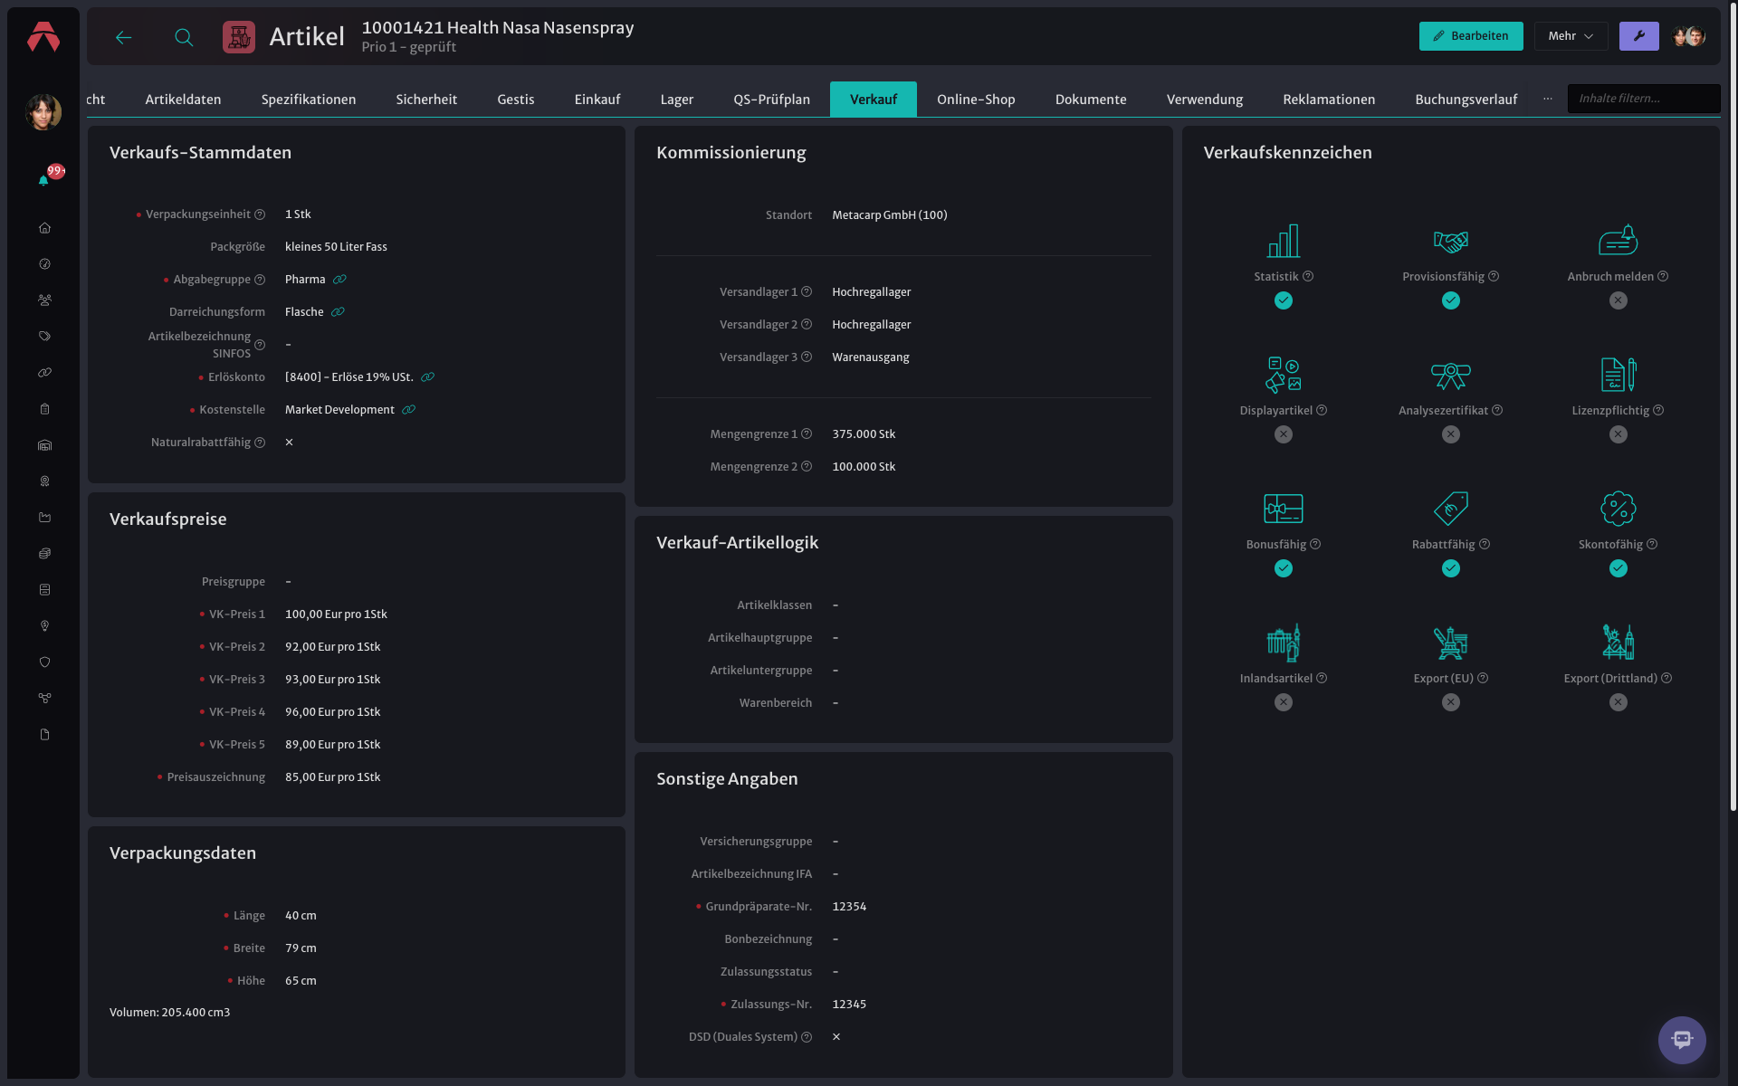Viewport: 1738px width, 1086px height.
Task: Open the Einkauf tab
Action: [597, 100]
